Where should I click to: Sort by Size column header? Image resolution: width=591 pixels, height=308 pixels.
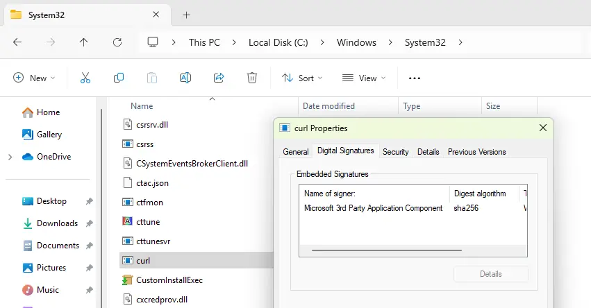[493, 106]
